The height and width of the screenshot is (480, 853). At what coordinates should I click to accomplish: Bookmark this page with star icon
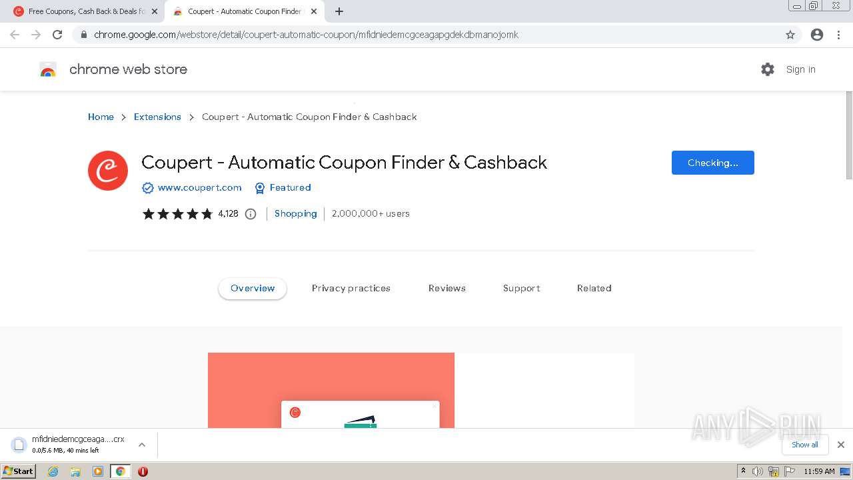pos(790,35)
